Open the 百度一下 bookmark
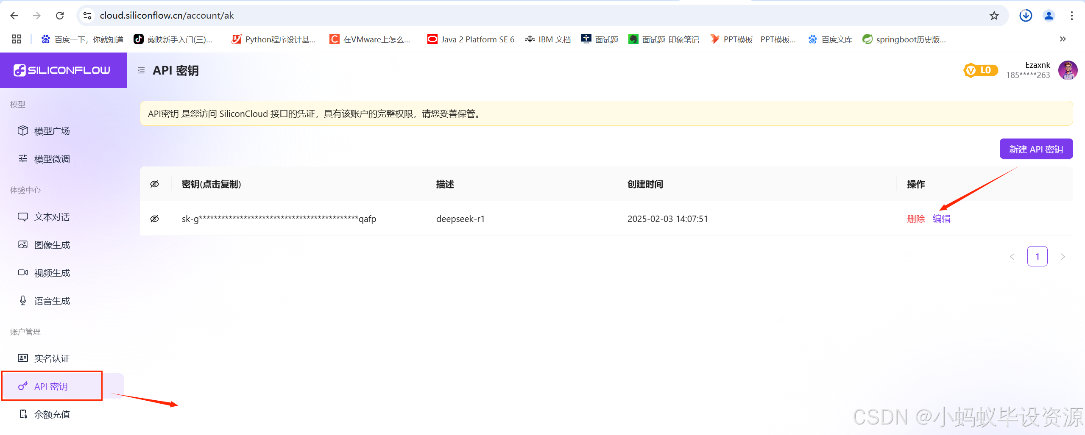Viewport: 1085px width, 435px height. (x=82, y=39)
